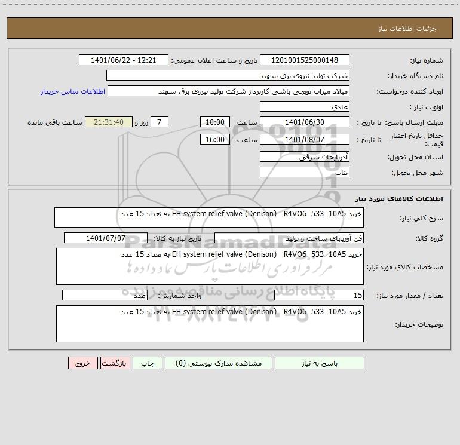Click the اطلاعات کالاهای مورد نیاز section heading
This screenshot has height=445, width=460.
click(399, 199)
